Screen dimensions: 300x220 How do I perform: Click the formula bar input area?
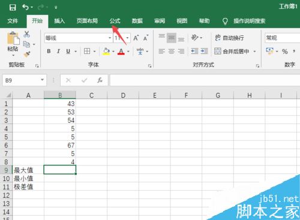point(205,80)
